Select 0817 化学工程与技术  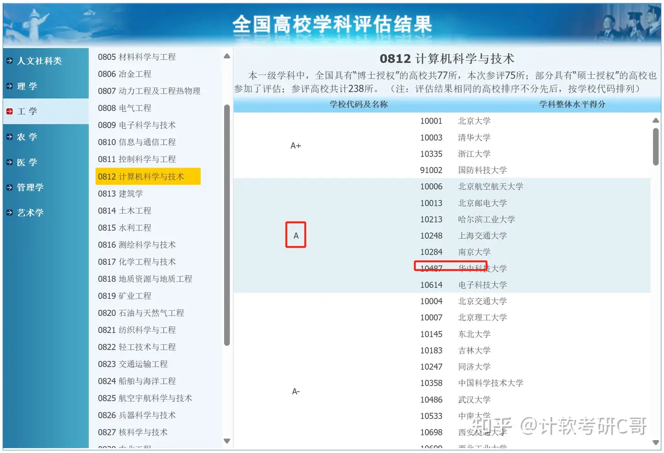point(136,262)
